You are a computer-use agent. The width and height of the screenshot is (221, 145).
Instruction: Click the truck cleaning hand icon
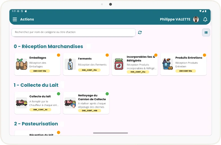(70, 103)
